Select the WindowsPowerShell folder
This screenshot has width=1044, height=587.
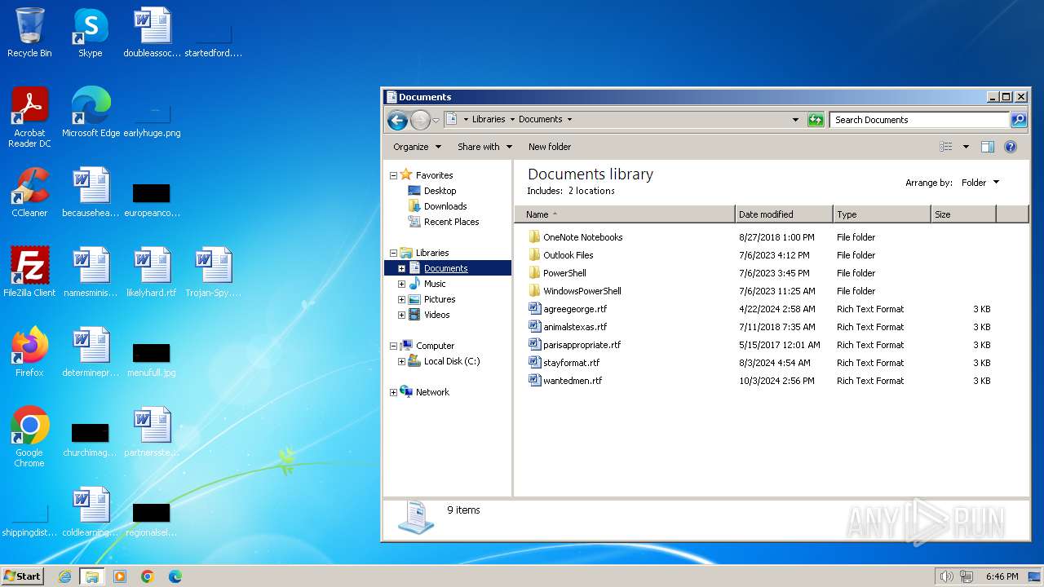(582, 291)
